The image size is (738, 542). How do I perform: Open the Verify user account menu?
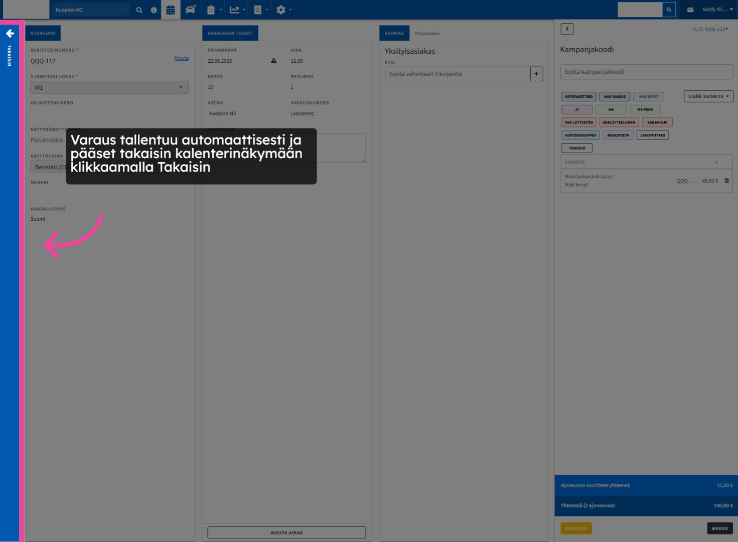click(x=717, y=10)
